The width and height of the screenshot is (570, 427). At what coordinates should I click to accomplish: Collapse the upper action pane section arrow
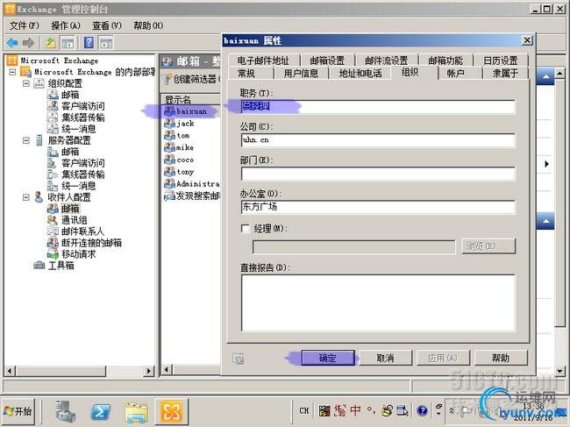pos(546,76)
